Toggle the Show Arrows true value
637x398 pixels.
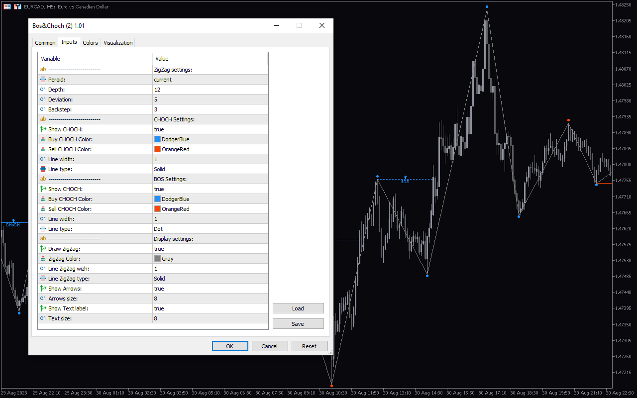click(210, 289)
